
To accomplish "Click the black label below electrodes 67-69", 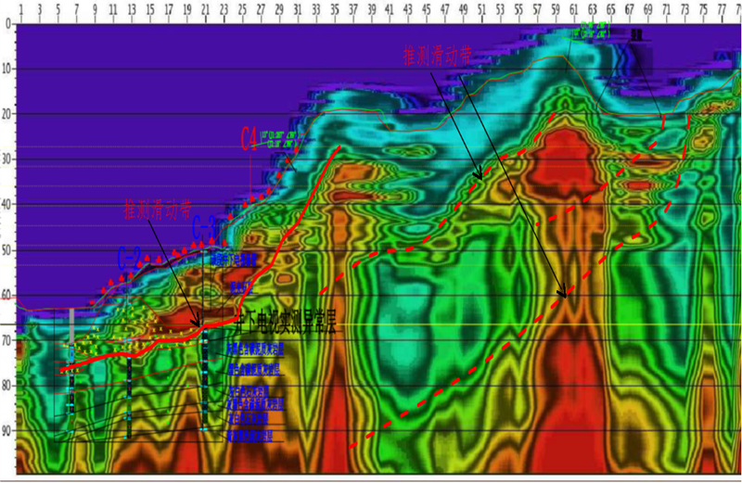I will click(x=636, y=34).
